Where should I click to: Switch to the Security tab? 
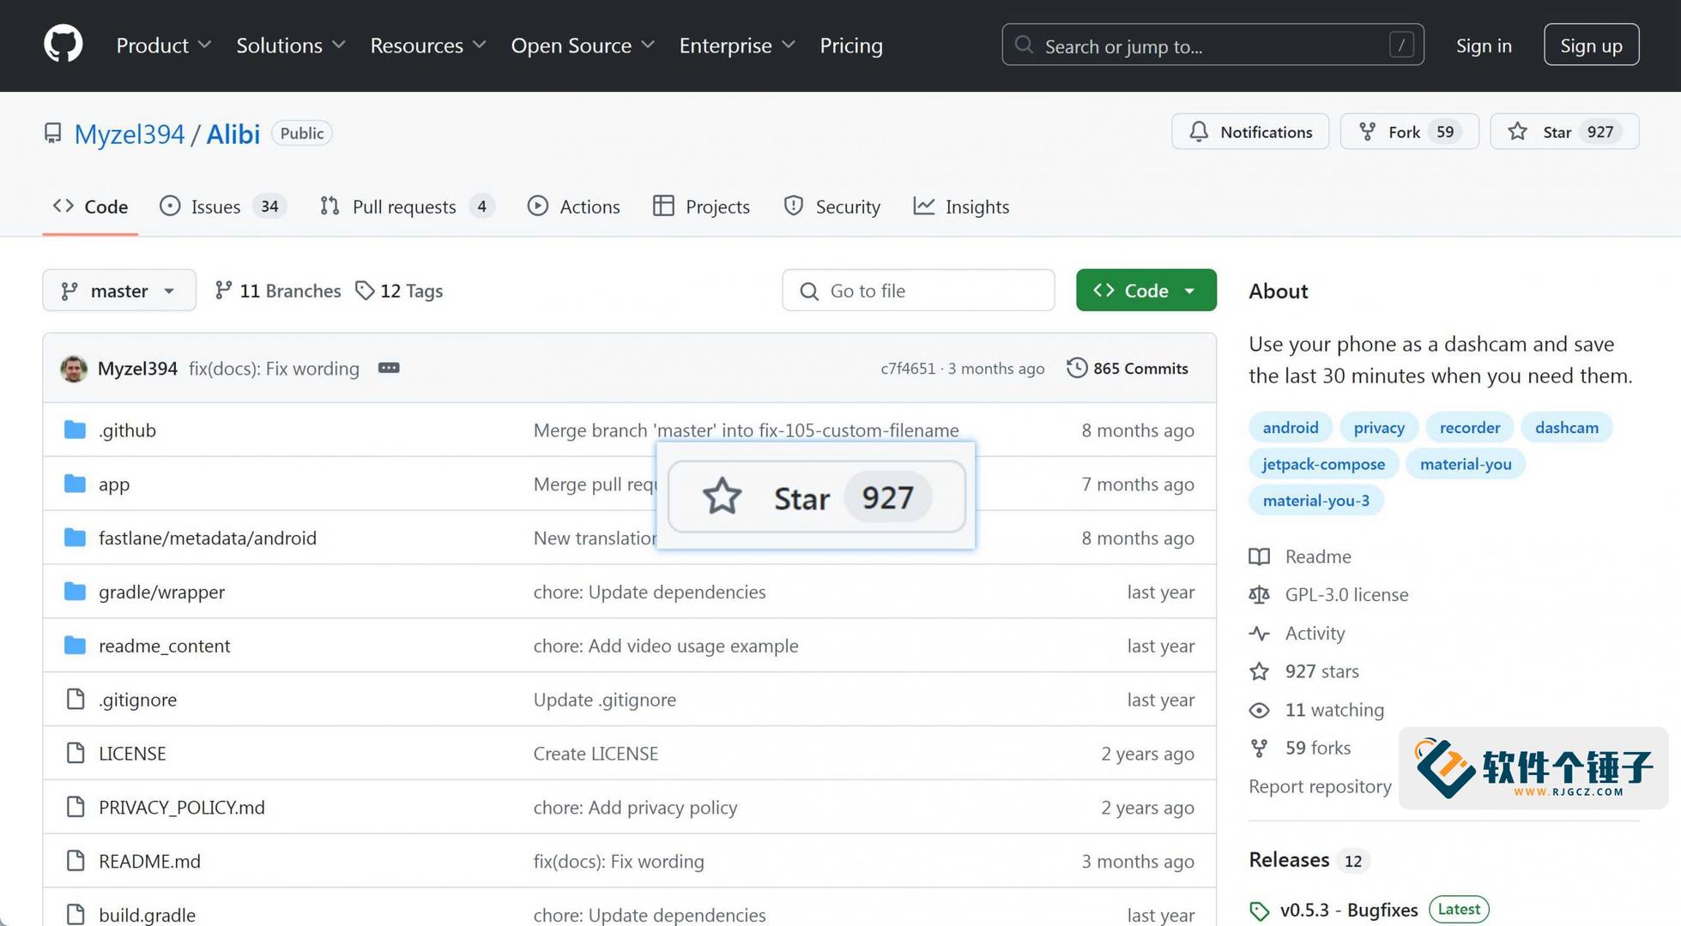click(831, 207)
